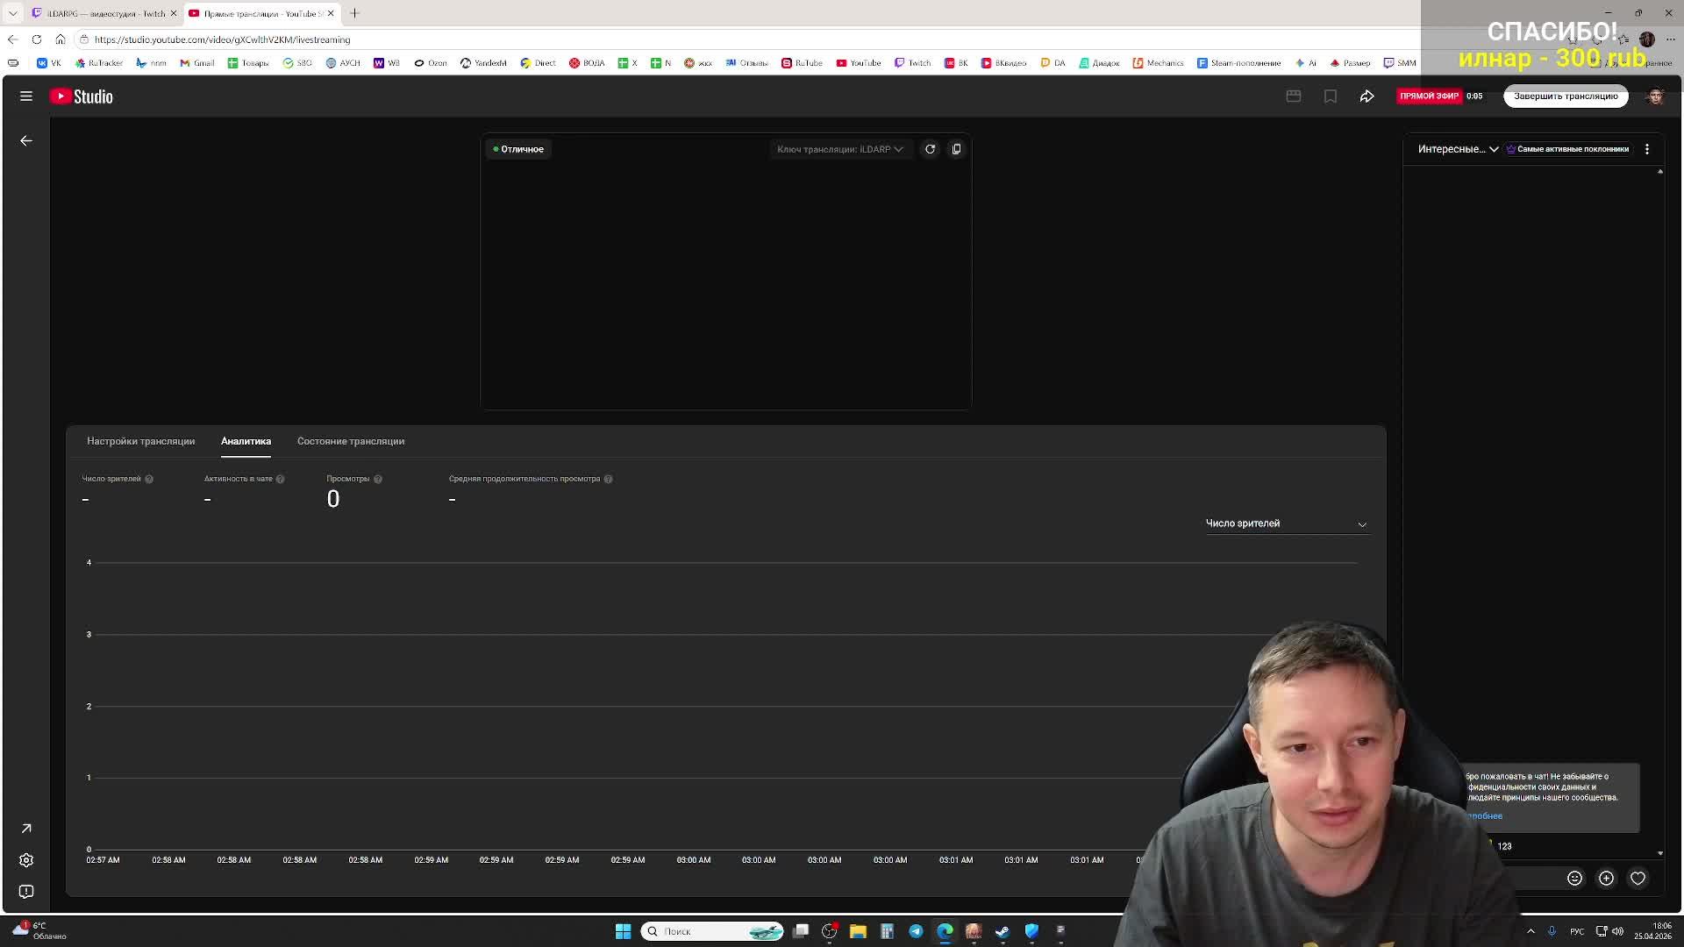
Task: Click Завершить трансляцию button
Action: 1565,96
